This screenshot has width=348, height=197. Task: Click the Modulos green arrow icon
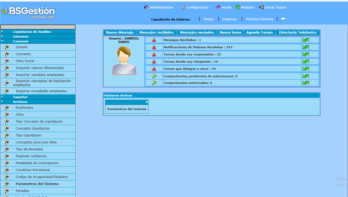(x=238, y=7)
